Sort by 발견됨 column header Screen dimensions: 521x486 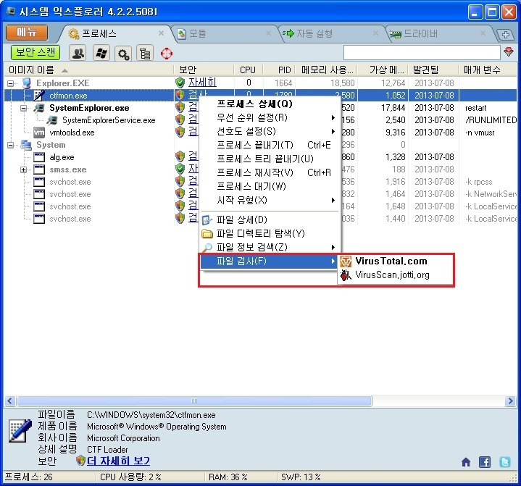coord(433,70)
